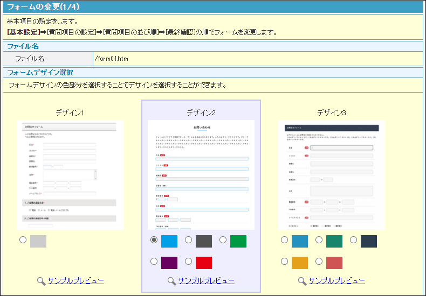
Task: Click the Design 3 form thumbnail
Action: 331,175
